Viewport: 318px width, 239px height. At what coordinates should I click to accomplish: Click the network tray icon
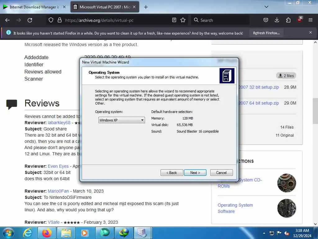[272, 233]
